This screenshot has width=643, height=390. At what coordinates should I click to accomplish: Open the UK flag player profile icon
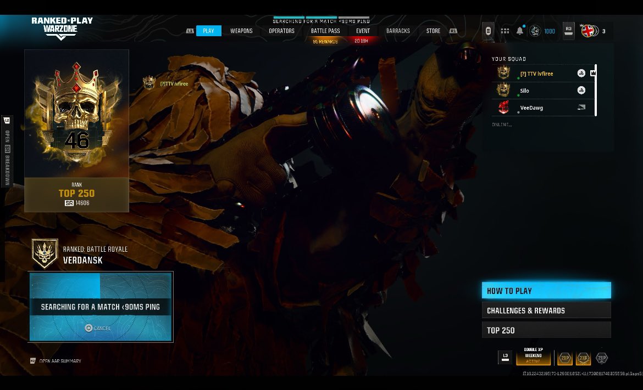coord(589,31)
